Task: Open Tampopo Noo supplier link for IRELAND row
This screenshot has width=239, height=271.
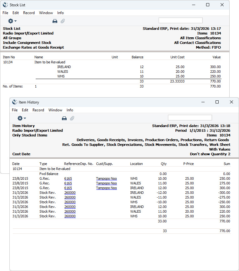Action: pos(106,188)
